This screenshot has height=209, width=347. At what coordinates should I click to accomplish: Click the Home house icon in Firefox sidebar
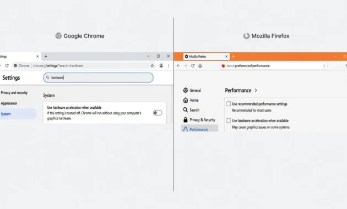(x=186, y=100)
